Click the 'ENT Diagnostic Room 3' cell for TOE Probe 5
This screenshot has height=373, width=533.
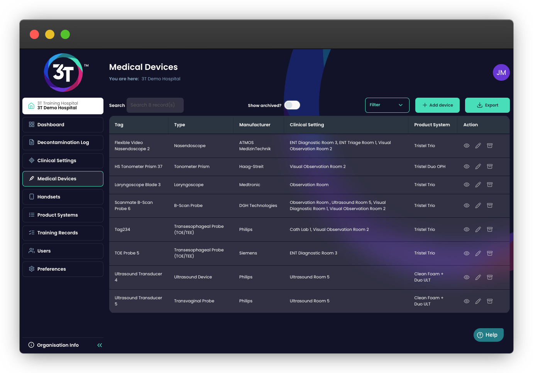pos(313,253)
